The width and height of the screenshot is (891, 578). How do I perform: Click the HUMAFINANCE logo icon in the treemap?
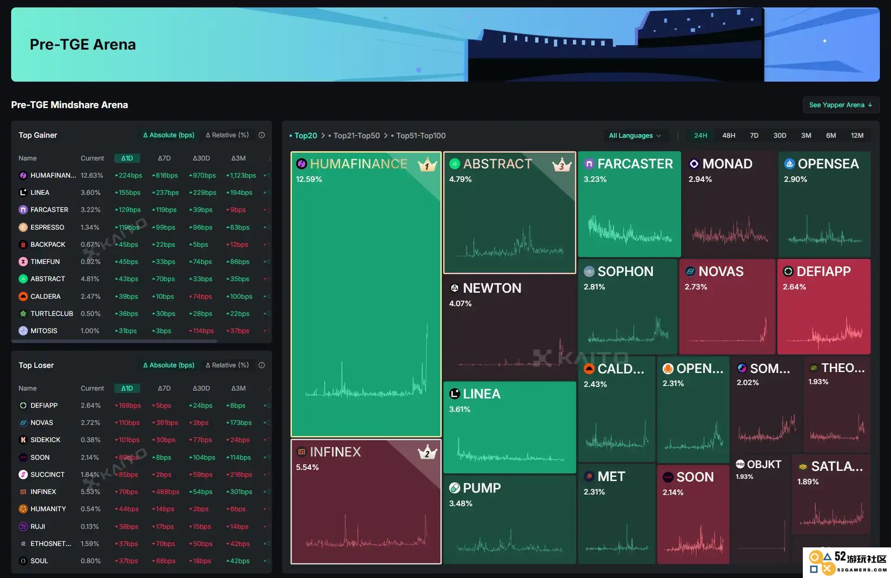click(302, 164)
